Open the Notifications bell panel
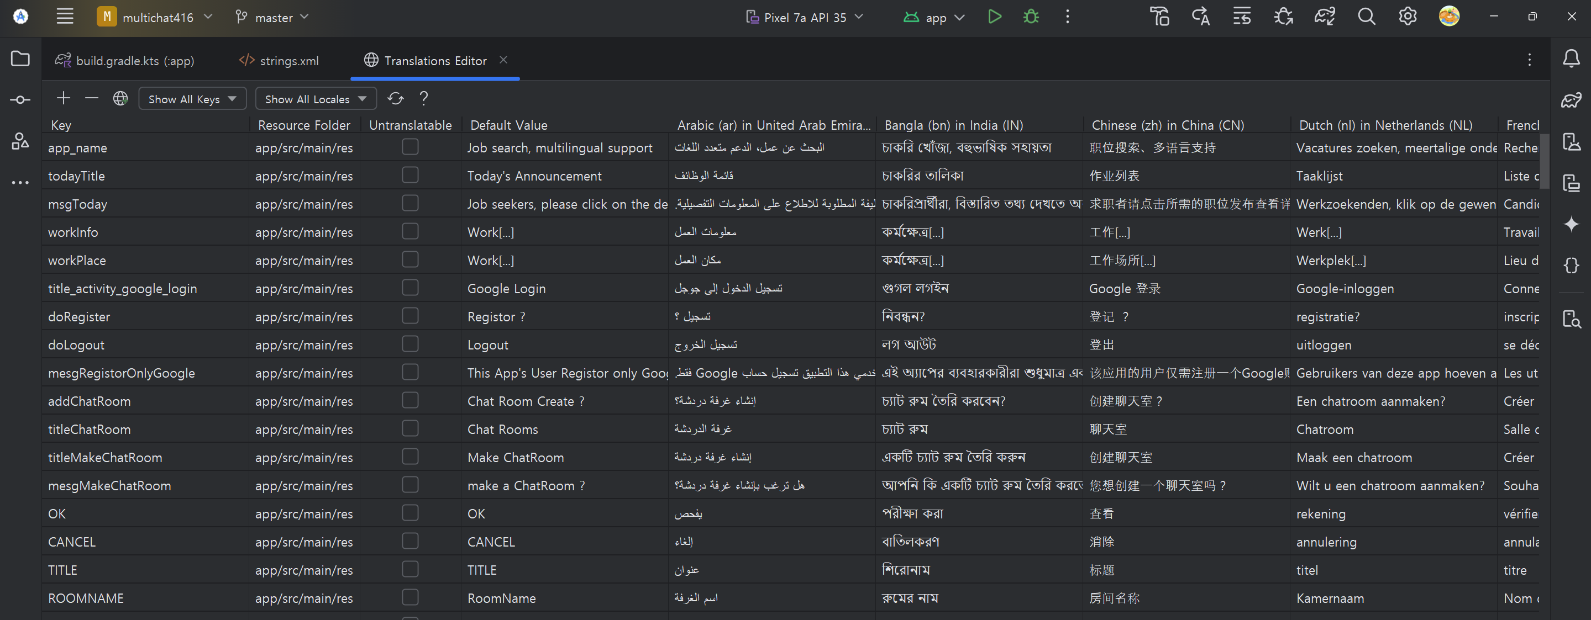The width and height of the screenshot is (1591, 620). click(1571, 59)
